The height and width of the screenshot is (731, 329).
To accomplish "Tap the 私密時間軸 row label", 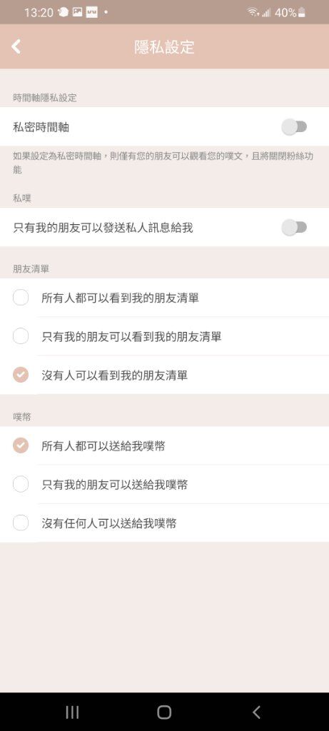I will point(41,127).
